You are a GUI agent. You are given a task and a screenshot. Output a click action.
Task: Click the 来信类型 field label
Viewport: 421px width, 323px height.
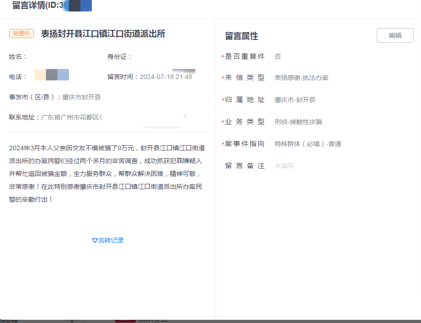(x=245, y=78)
